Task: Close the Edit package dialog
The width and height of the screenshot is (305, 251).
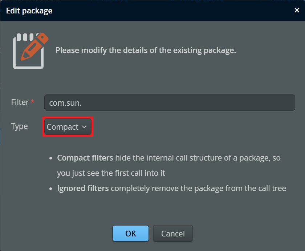Action: coord(297,10)
